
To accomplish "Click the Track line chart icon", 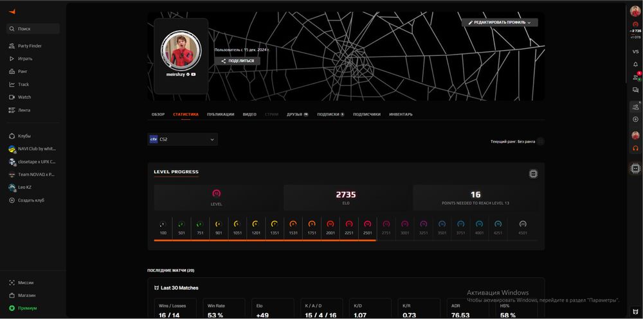I will pyautogui.click(x=12, y=84).
